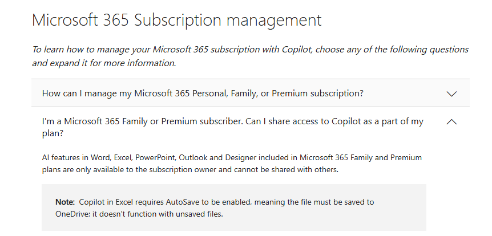Collapse the 'I'm a Microsoft 365 Family or Premium subscriber' question
This screenshot has height=236, width=492.
[233, 121]
